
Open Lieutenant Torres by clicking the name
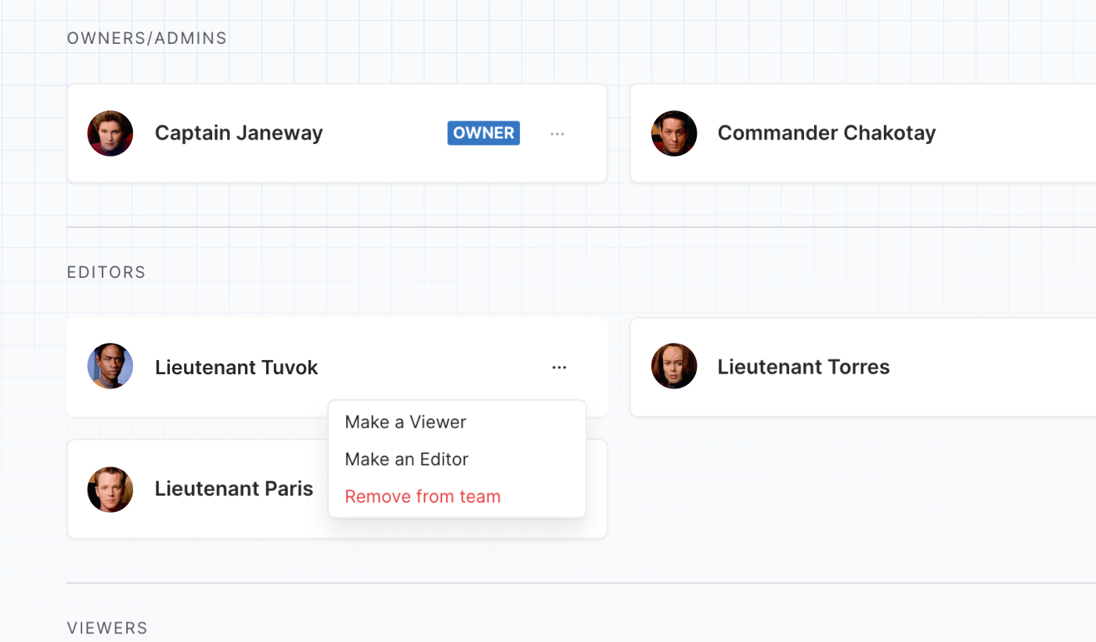click(x=803, y=367)
